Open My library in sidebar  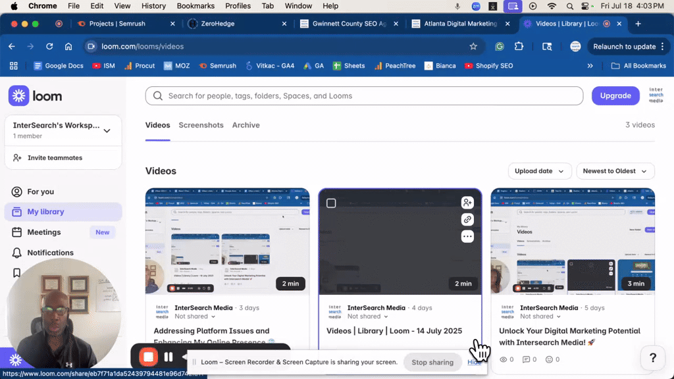[63, 212]
